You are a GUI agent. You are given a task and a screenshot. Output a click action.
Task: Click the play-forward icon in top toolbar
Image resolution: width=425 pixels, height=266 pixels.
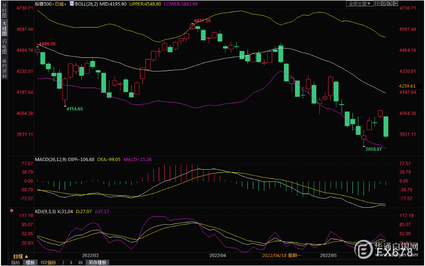[x=390, y=4]
